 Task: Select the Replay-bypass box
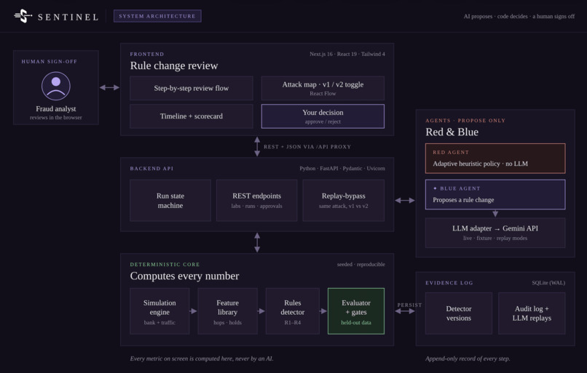(343, 201)
